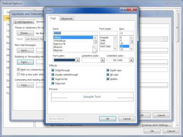The width and height of the screenshot is (183, 137).
Task: Enable the Superscript checkbox
Action: (x=53, y=79)
